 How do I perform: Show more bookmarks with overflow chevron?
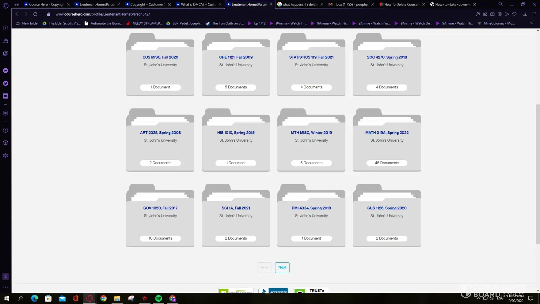[531, 23]
